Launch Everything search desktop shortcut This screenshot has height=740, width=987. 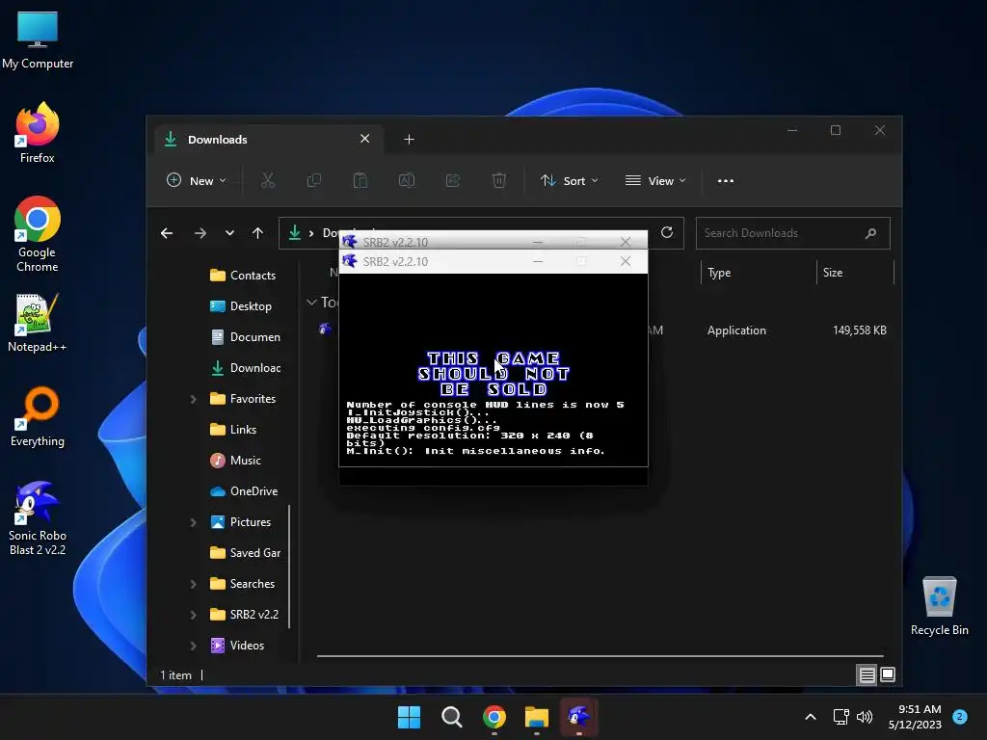click(38, 416)
